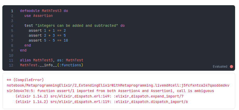
Task: Click the word Assertion after use
Action: pyautogui.click(x=43, y=16)
